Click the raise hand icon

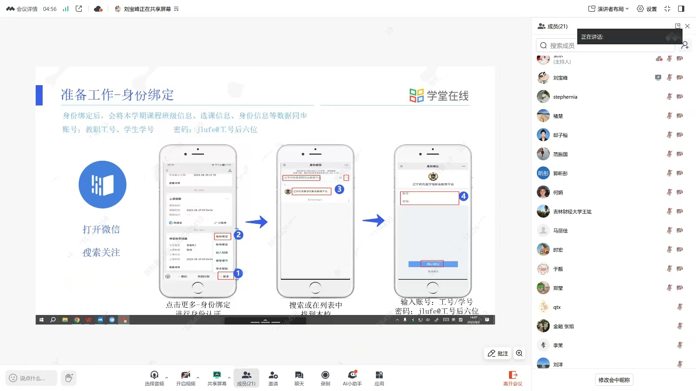(x=68, y=378)
